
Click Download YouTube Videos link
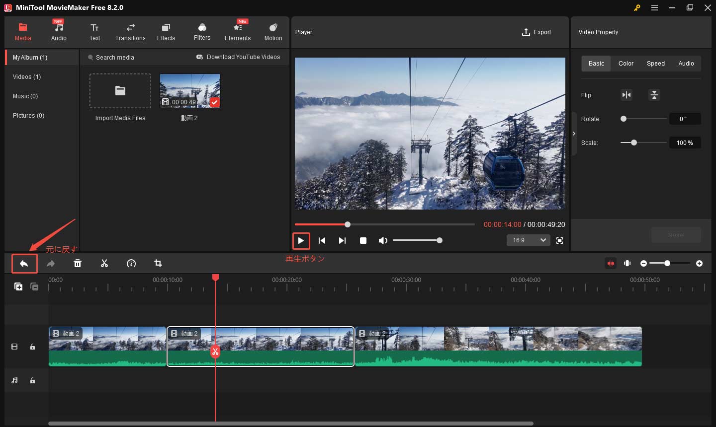pos(238,57)
